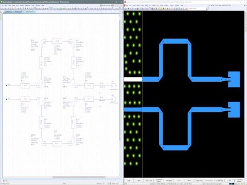Select the topmost horizontal line block in schematic
This screenshot has width=247, height=185.
coord(57,41)
